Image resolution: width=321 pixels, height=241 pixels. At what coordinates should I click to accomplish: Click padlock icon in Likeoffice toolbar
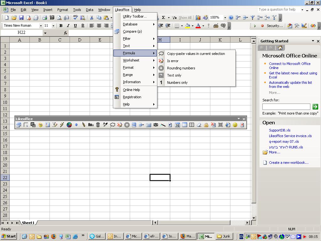206,125
